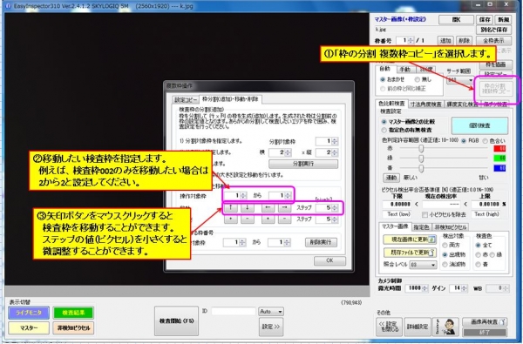This screenshot has height=344, width=523.
Task: Click the 検査開始 (F5) button
Action: [x=176, y=321]
